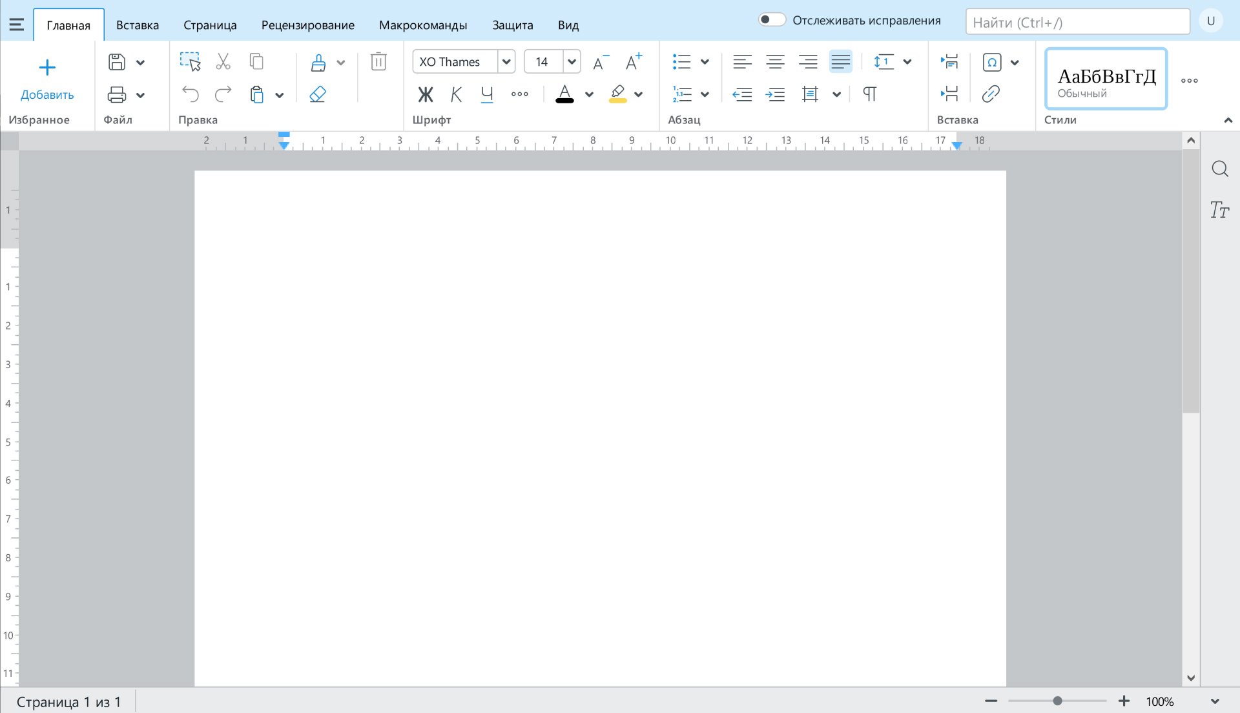Toggle the Track changes switch
The image size is (1240, 713).
771,20
